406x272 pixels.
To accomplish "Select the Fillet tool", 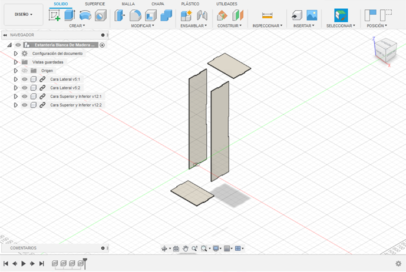I will 135,15.
